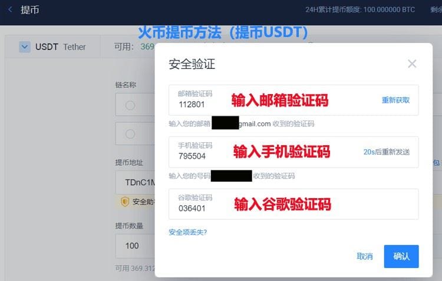Click 20s后重新发送 phone code link

(x=387, y=152)
